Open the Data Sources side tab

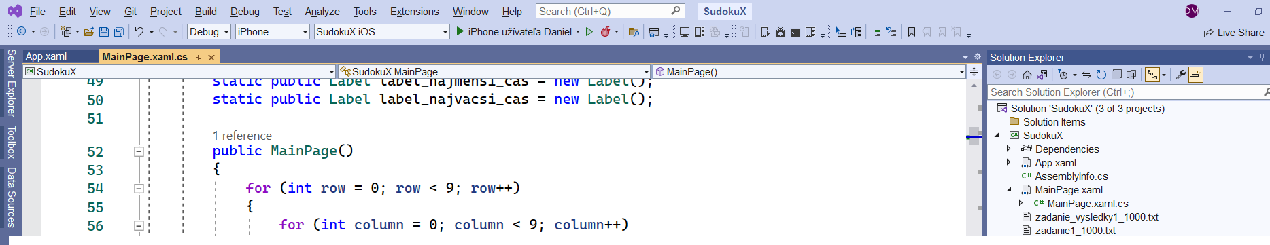pyautogui.click(x=11, y=197)
